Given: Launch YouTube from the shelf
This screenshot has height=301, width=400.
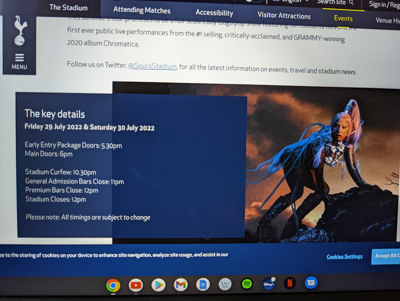Looking at the screenshot, I should (x=136, y=285).
